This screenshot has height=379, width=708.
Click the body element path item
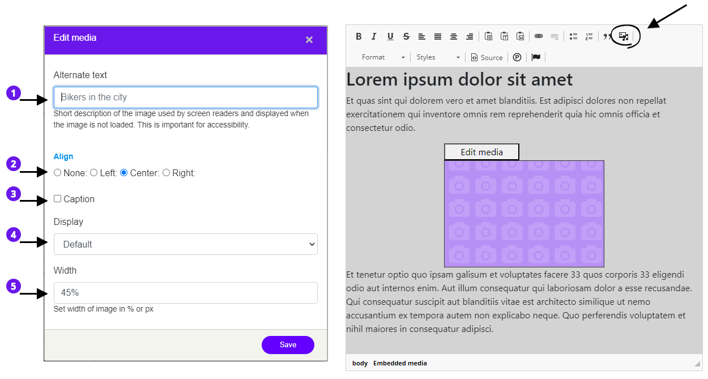[360, 363]
